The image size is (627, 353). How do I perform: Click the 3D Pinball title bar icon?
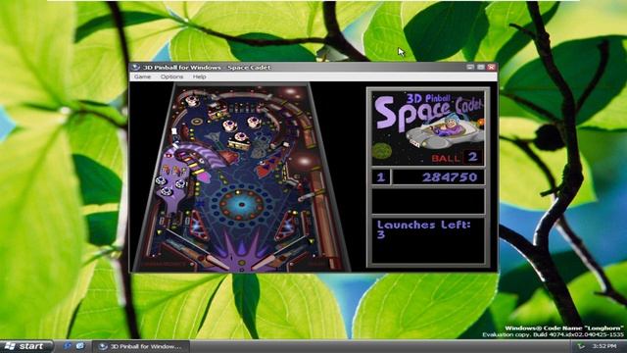tap(136, 68)
